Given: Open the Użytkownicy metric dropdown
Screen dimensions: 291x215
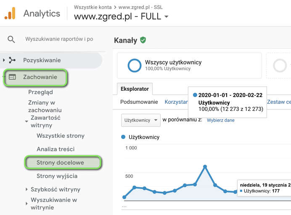Looking at the screenshot, I should point(140,120).
